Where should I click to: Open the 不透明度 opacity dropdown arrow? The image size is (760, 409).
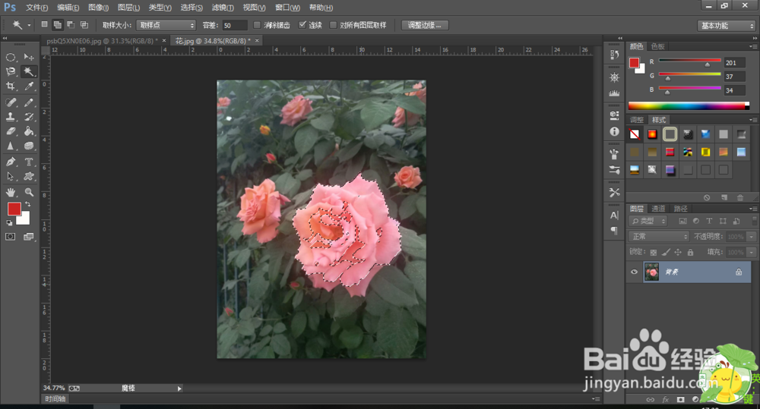point(752,237)
